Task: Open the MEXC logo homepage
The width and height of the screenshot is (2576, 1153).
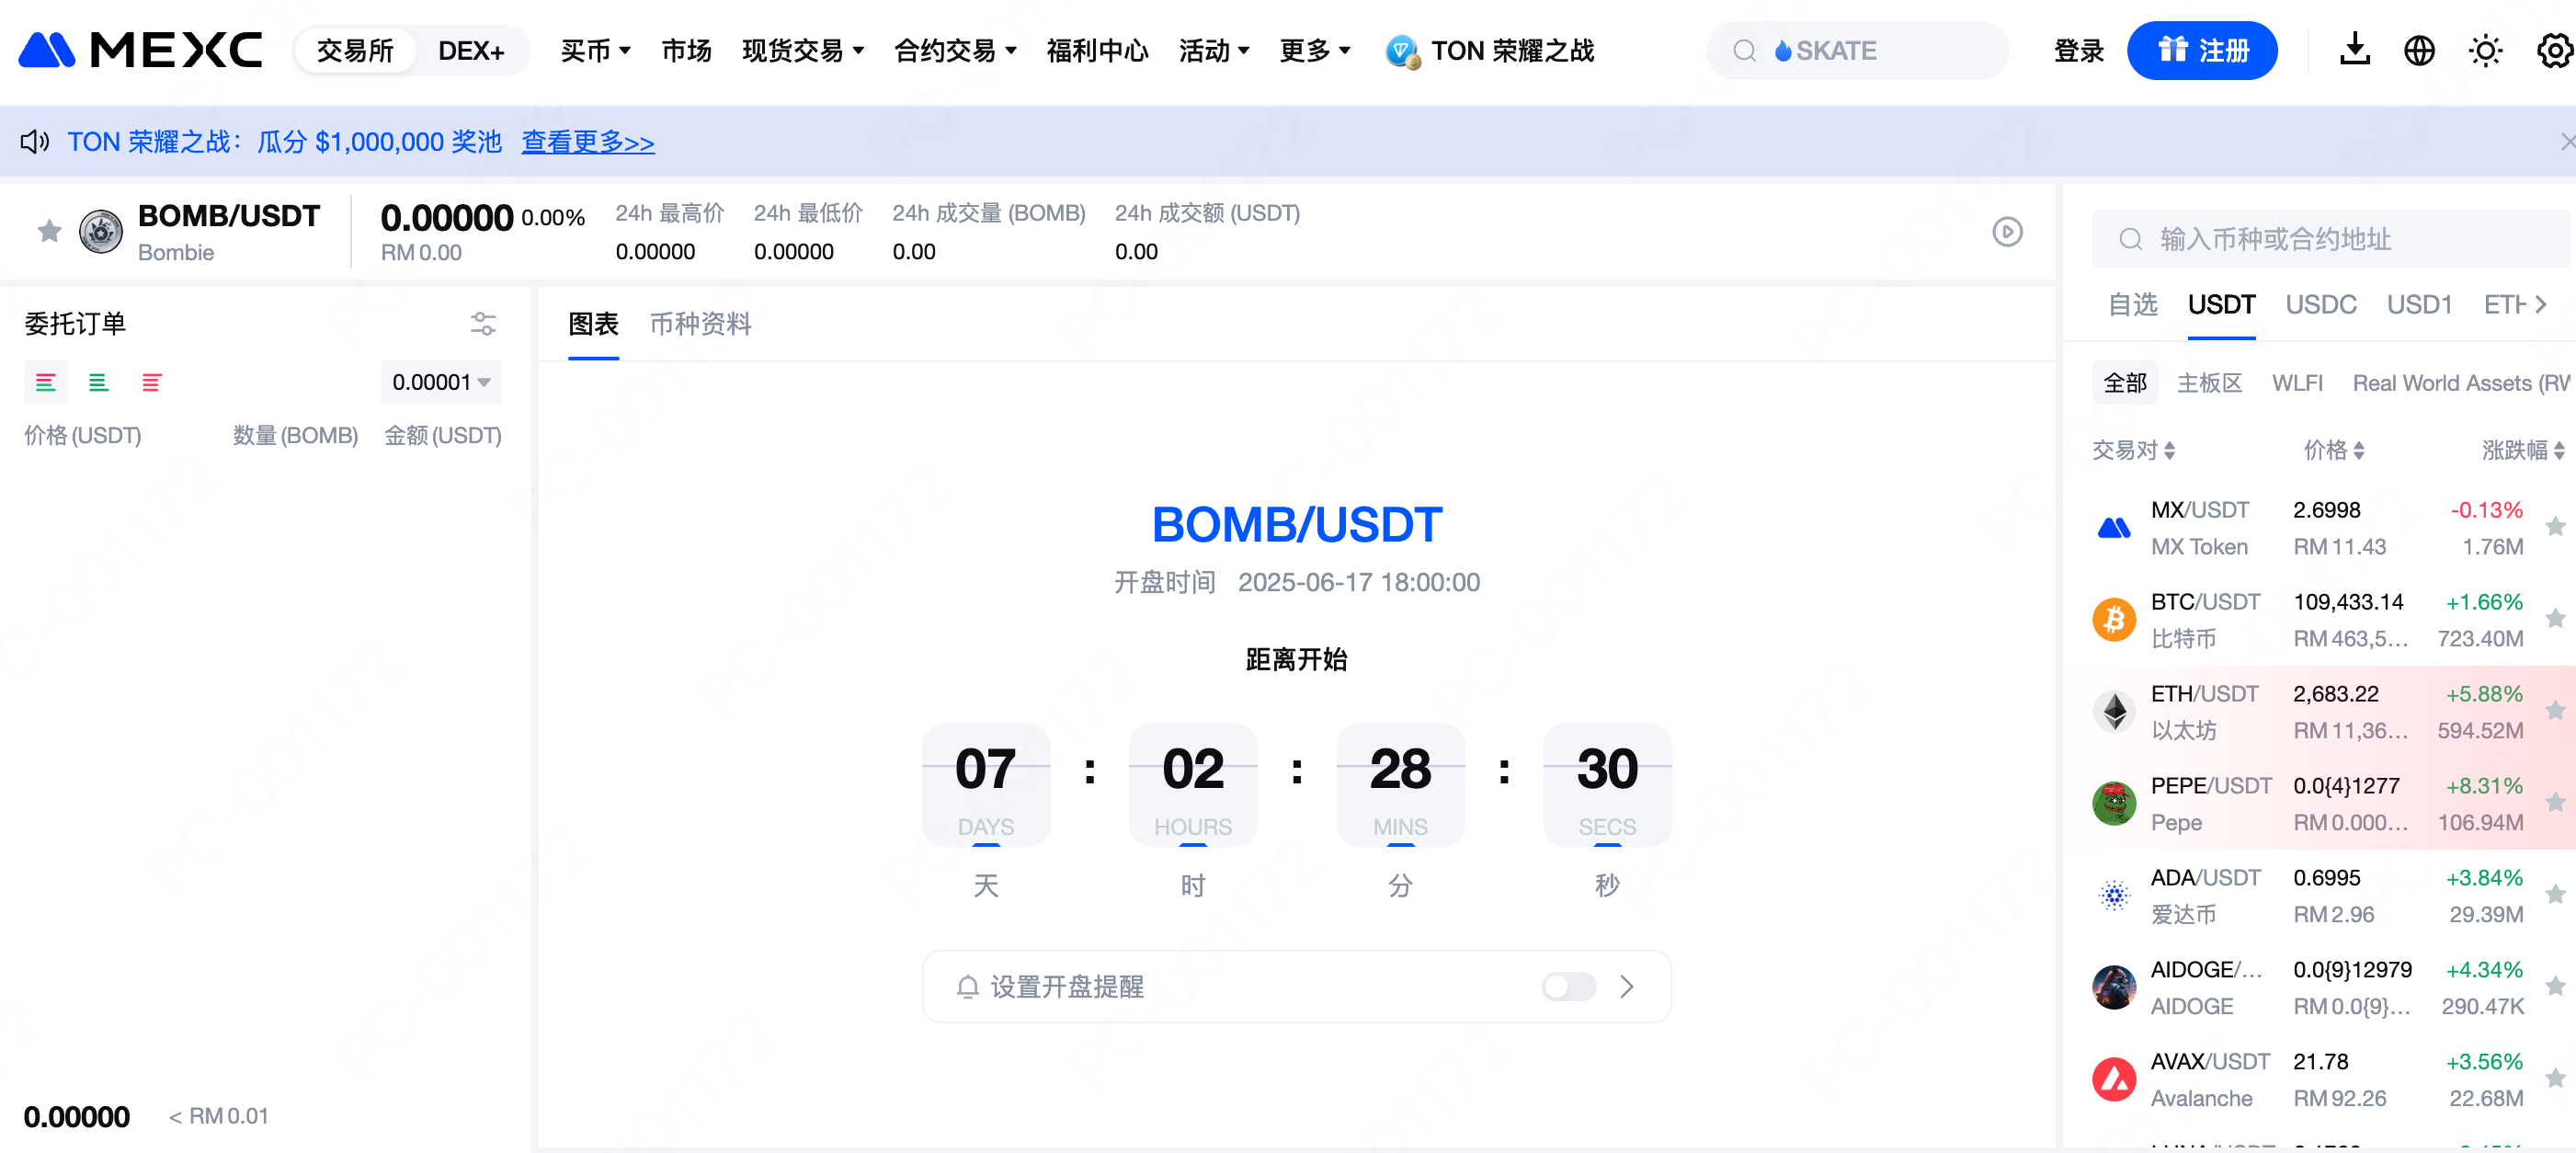Action: point(140,50)
